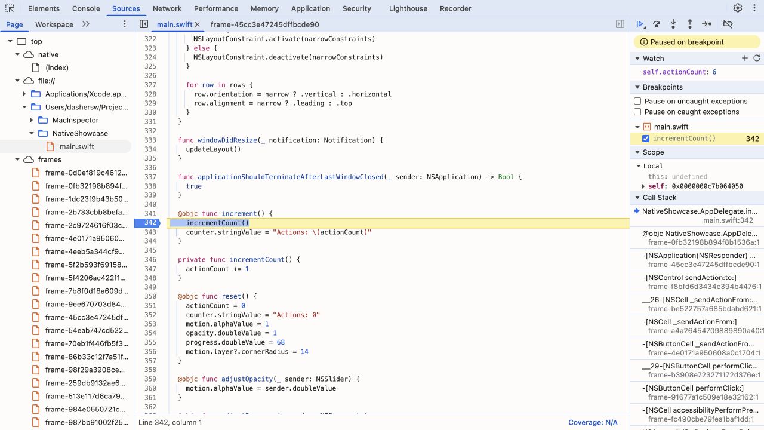Switch to frame-45cc3e47245dffbcde90 editor tab

(265, 24)
